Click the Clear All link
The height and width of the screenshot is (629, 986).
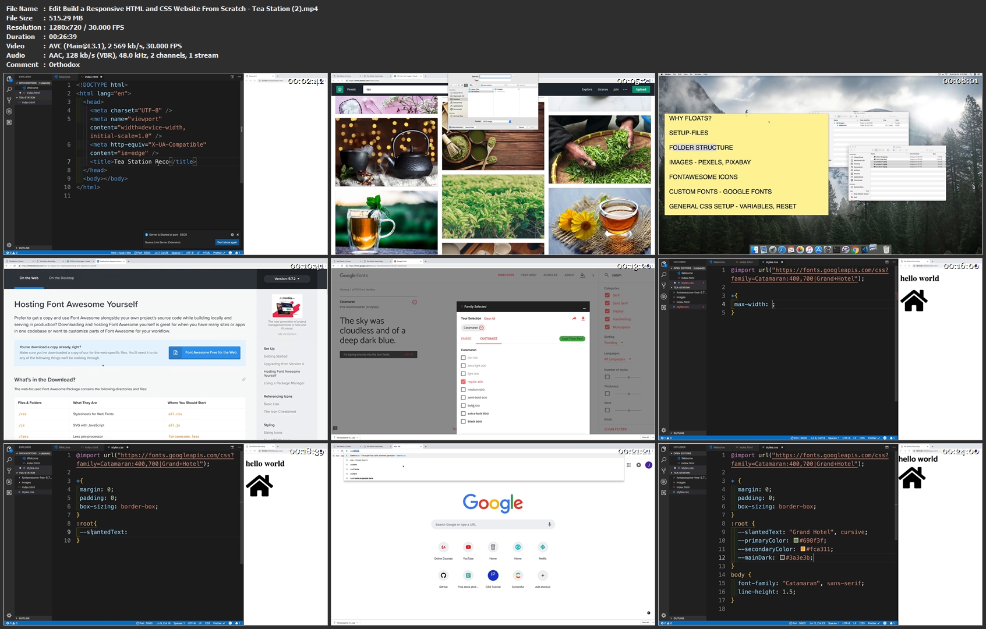489,319
